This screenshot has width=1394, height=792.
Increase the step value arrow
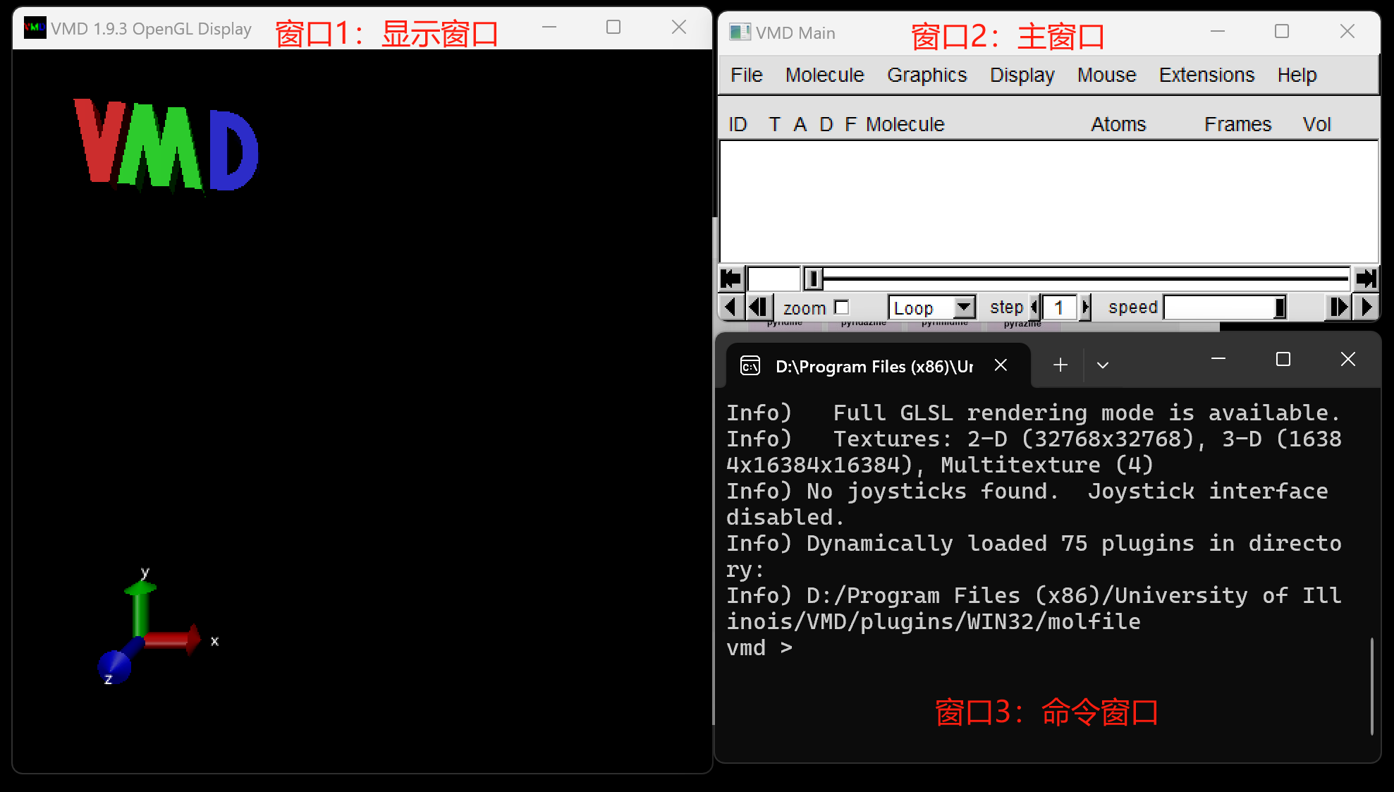click(1086, 307)
